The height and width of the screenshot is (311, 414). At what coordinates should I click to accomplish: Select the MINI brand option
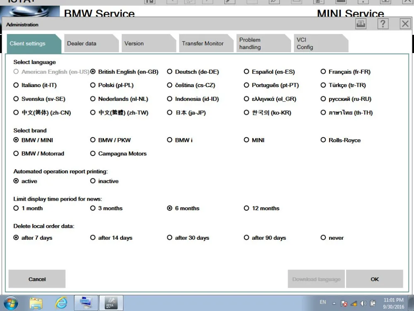tap(254, 140)
